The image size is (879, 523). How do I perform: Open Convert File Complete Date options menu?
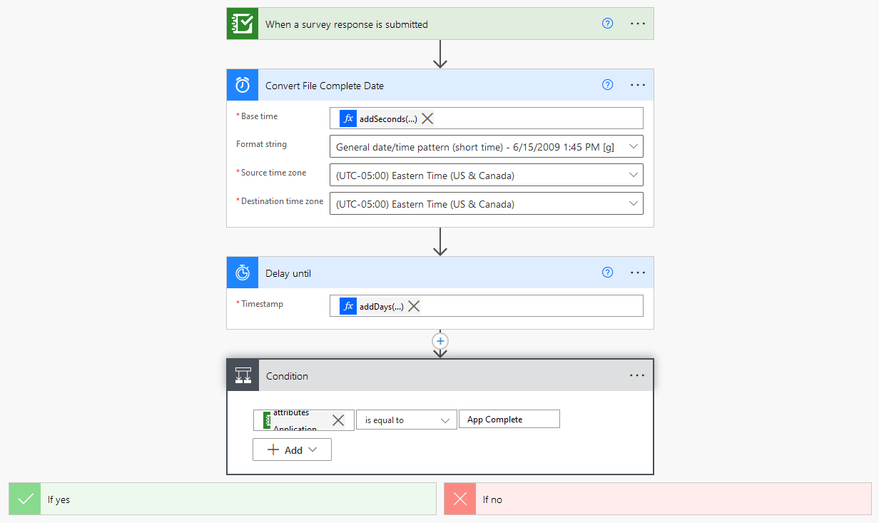[x=637, y=85]
